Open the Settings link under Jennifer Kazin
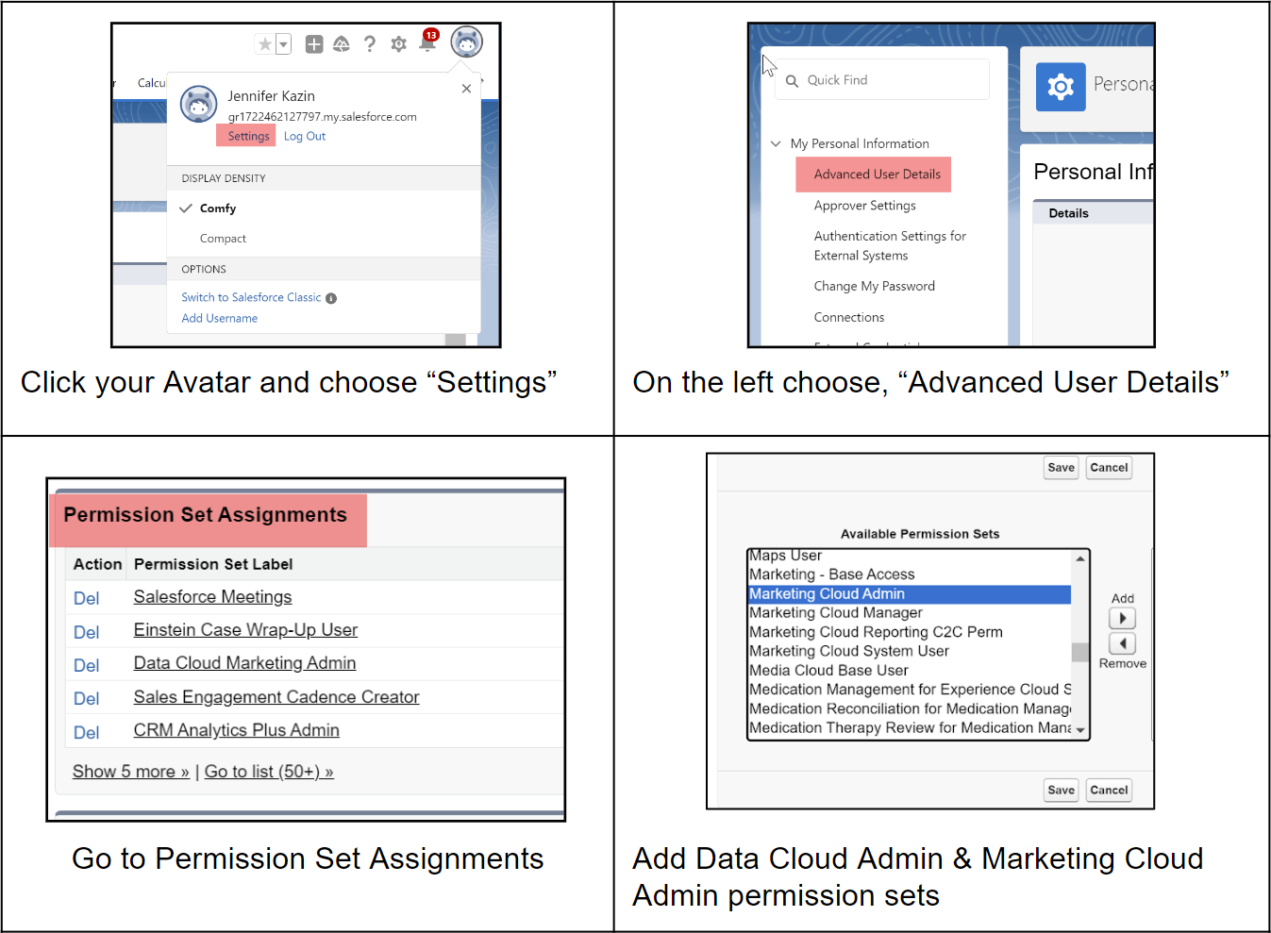Viewport: 1271px width, 933px height. click(x=248, y=136)
